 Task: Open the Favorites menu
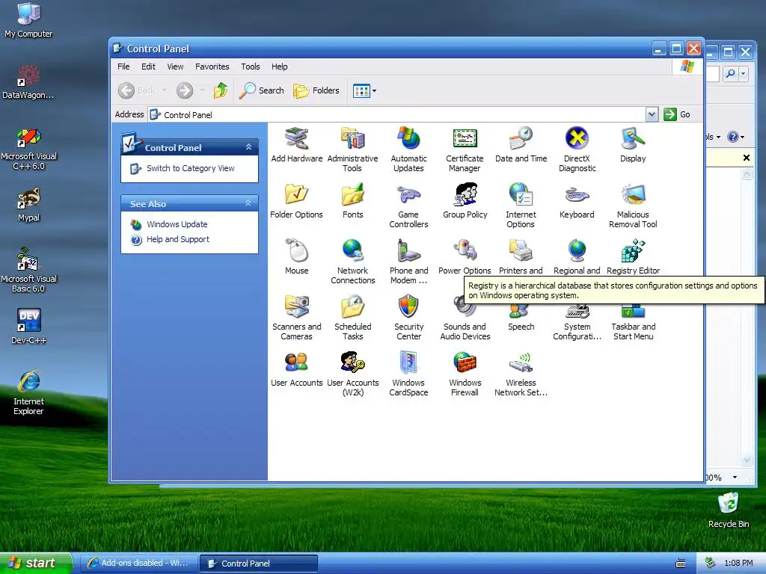tap(212, 67)
